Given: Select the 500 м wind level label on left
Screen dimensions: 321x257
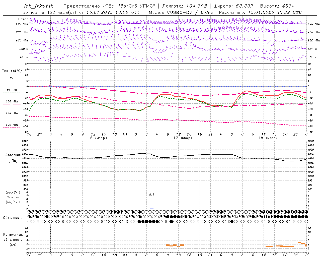Looking at the screenshot, I should (24, 49).
